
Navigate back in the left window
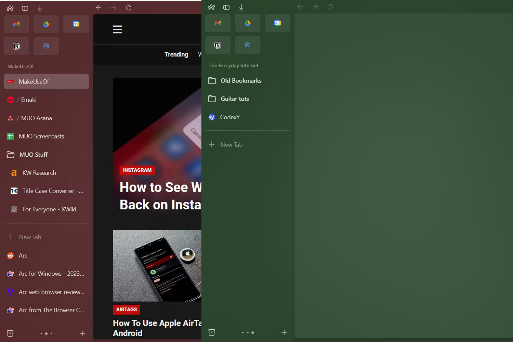pyautogui.click(x=98, y=8)
